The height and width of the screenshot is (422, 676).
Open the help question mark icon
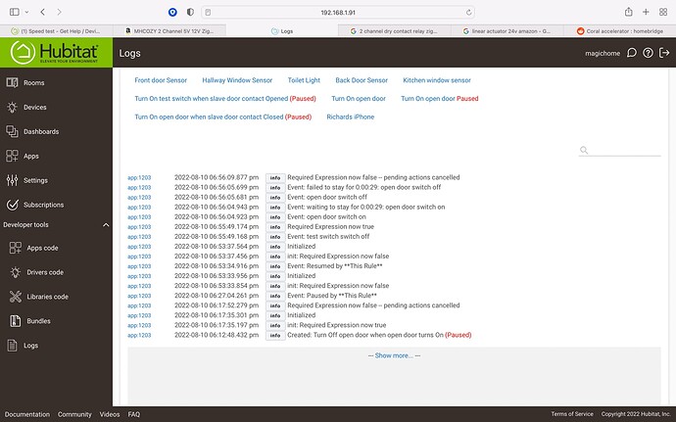pos(648,53)
